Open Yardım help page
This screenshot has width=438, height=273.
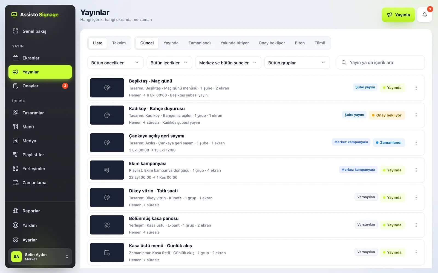tap(40, 225)
